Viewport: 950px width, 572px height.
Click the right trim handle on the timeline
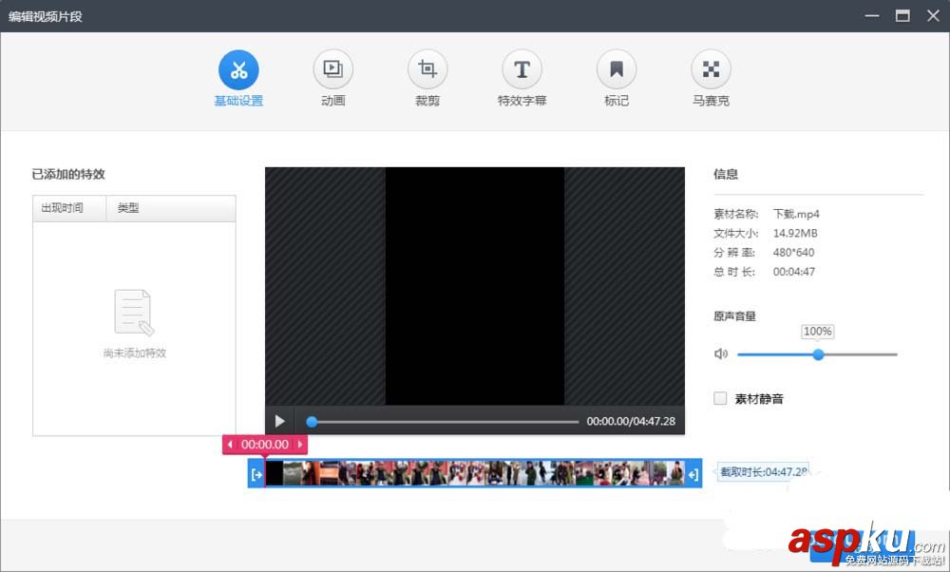(x=694, y=472)
